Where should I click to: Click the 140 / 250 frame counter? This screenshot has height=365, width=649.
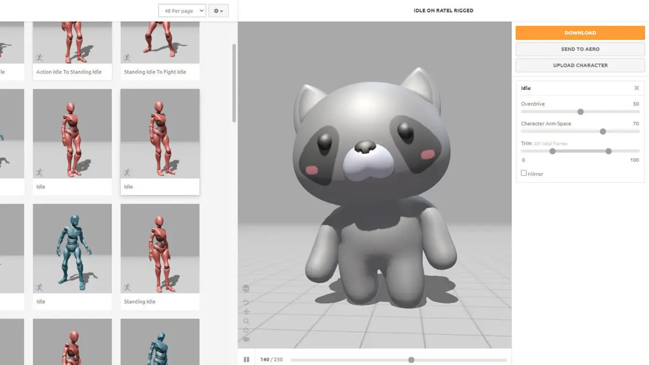point(271,360)
